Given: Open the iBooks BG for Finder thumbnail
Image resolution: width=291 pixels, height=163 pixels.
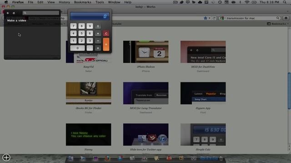Looking at the screenshot, I should pyautogui.click(x=89, y=93).
